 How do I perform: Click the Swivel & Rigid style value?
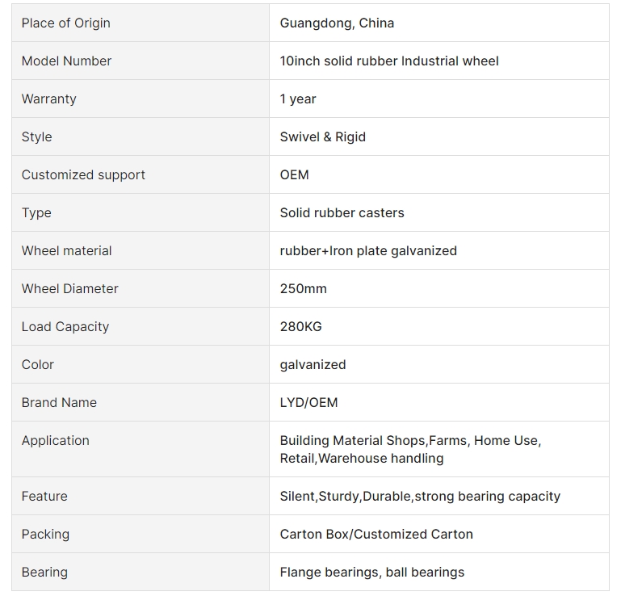322,137
